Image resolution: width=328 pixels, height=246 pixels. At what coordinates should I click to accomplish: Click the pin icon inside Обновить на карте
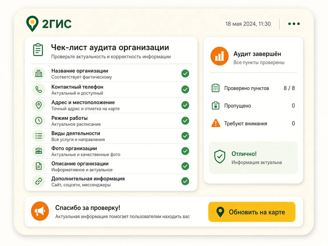click(x=220, y=212)
